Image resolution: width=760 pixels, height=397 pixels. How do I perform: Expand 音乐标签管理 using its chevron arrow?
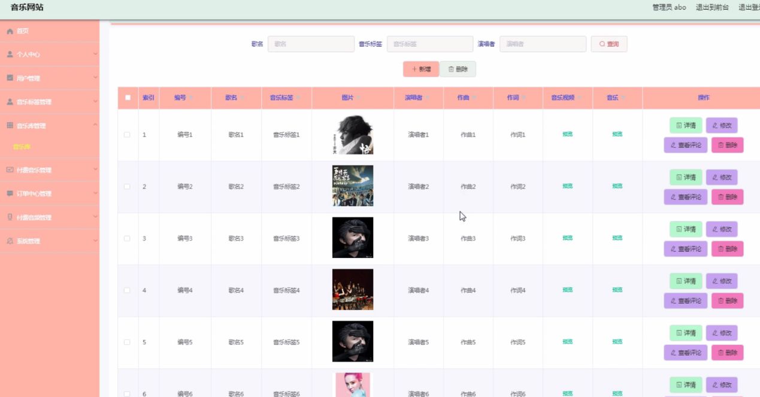[x=95, y=102]
